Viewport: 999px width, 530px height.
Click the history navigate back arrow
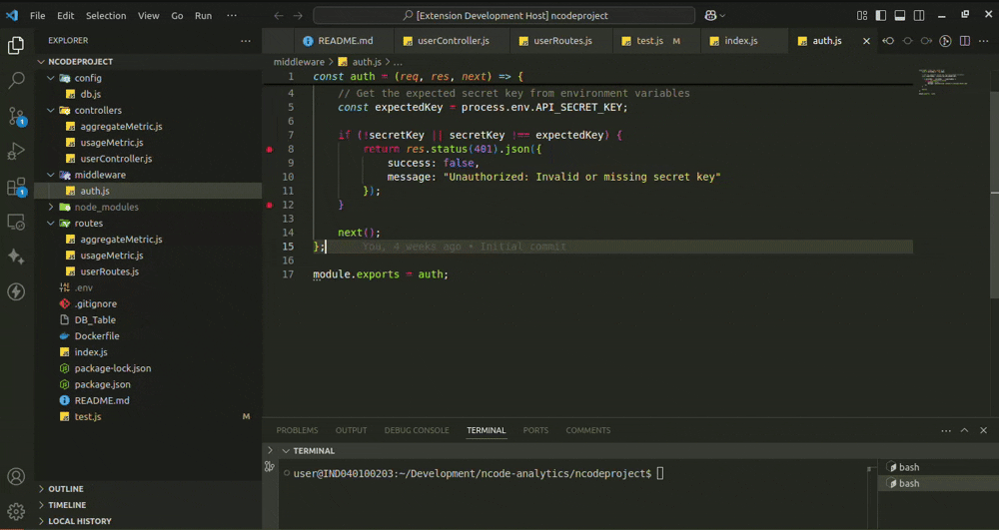coord(279,15)
